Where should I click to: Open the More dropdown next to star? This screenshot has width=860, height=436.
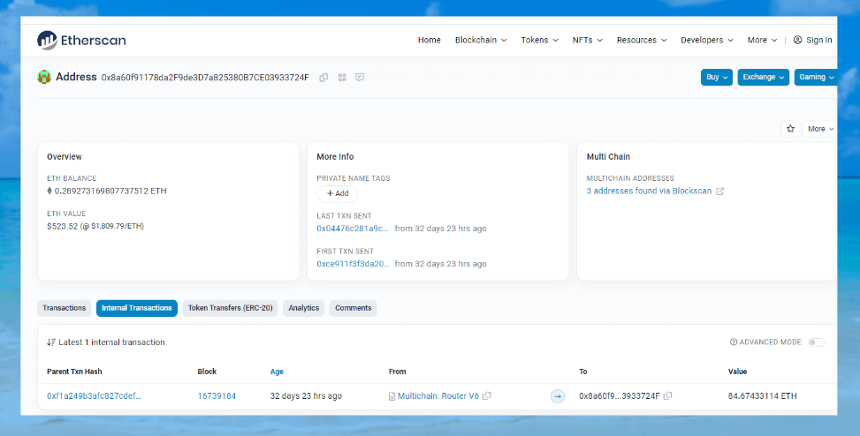(x=819, y=129)
